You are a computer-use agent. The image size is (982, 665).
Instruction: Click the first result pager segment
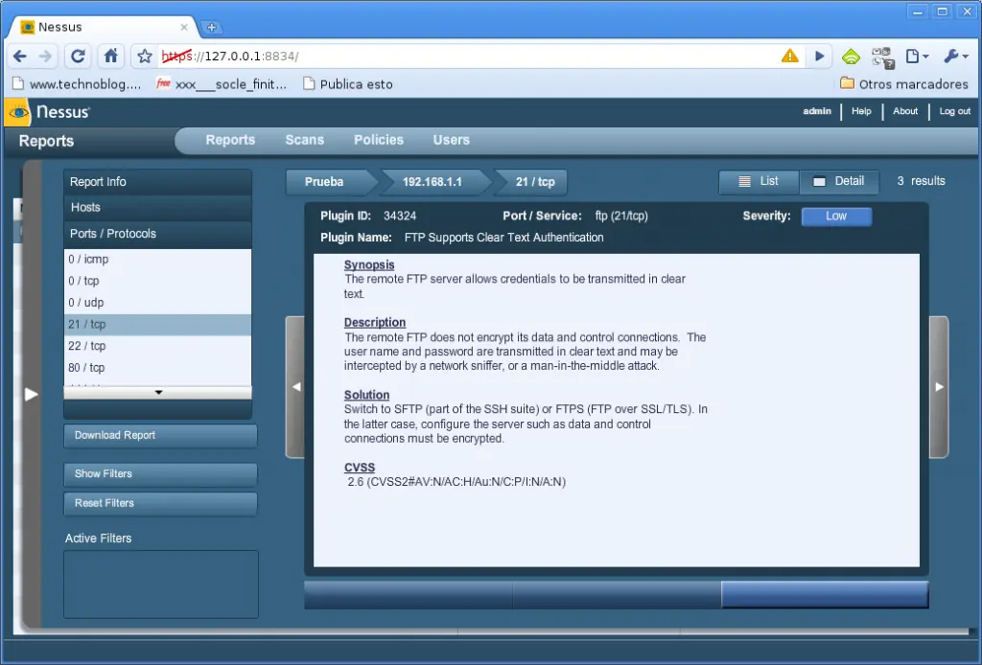coord(409,595)
